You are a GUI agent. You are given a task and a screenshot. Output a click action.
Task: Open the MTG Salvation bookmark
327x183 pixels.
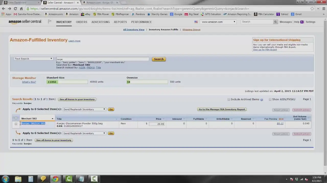pos(211,14)
